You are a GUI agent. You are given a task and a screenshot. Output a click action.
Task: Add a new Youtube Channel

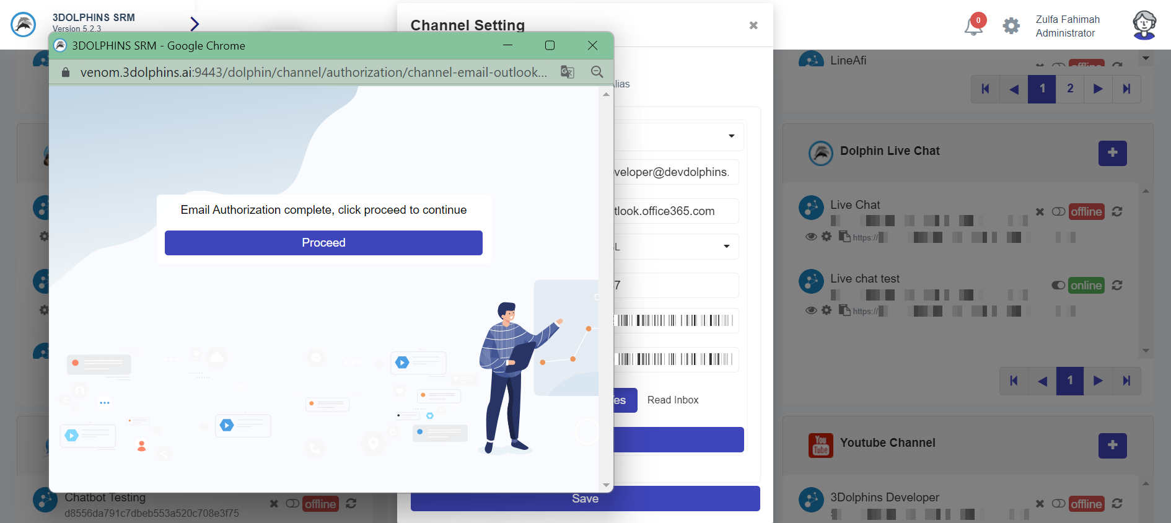click(x=1112, y=446)
